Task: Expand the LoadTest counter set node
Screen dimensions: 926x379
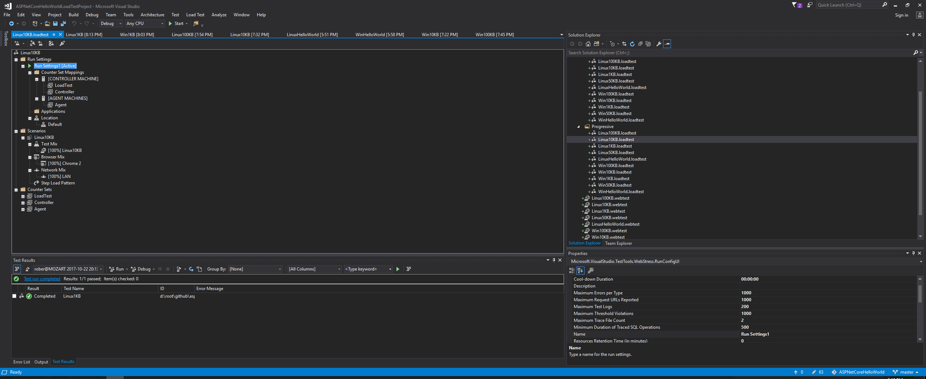Action: coord(23,196)
